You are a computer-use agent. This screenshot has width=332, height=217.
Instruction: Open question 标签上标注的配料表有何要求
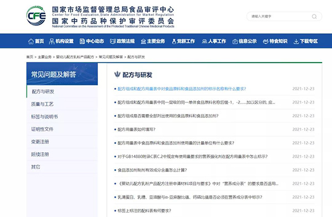point(144,211)
